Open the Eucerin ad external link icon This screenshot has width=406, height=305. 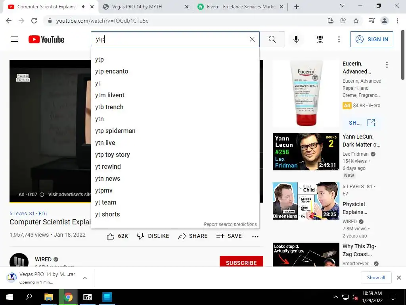point(371,123)
